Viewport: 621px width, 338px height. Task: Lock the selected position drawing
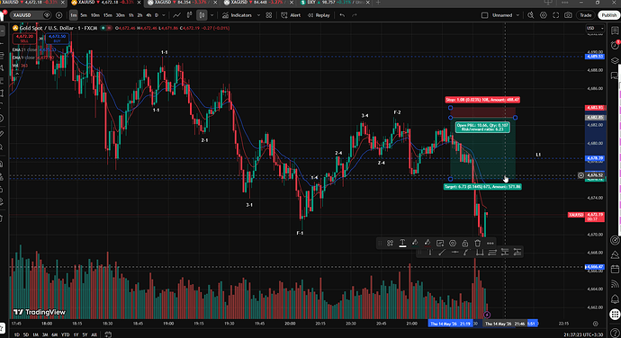465,243
